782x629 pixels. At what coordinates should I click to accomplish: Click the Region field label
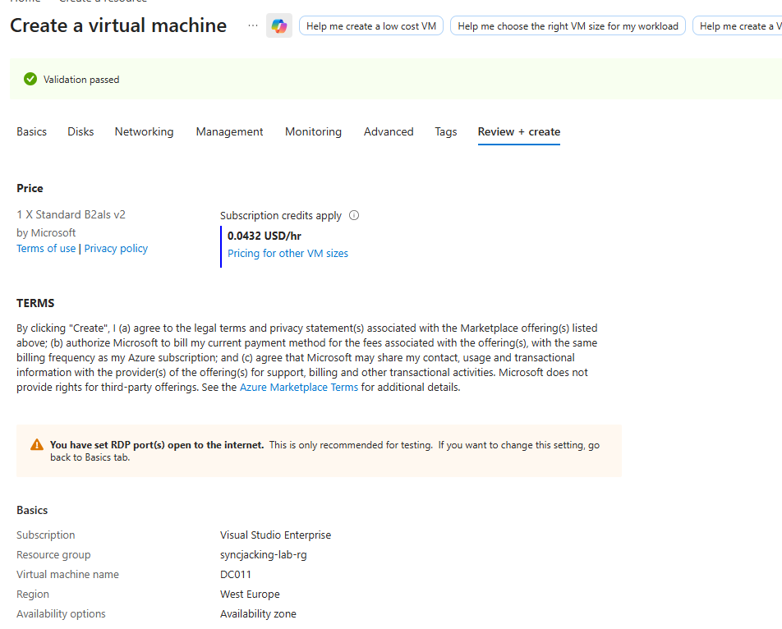[32, 595]
